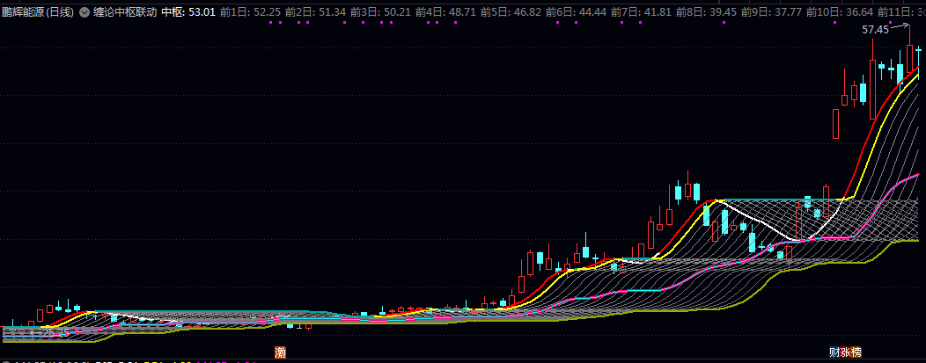Click the 前9日: 37.77 value
926x363 pixels.
(x=772, y=11)
